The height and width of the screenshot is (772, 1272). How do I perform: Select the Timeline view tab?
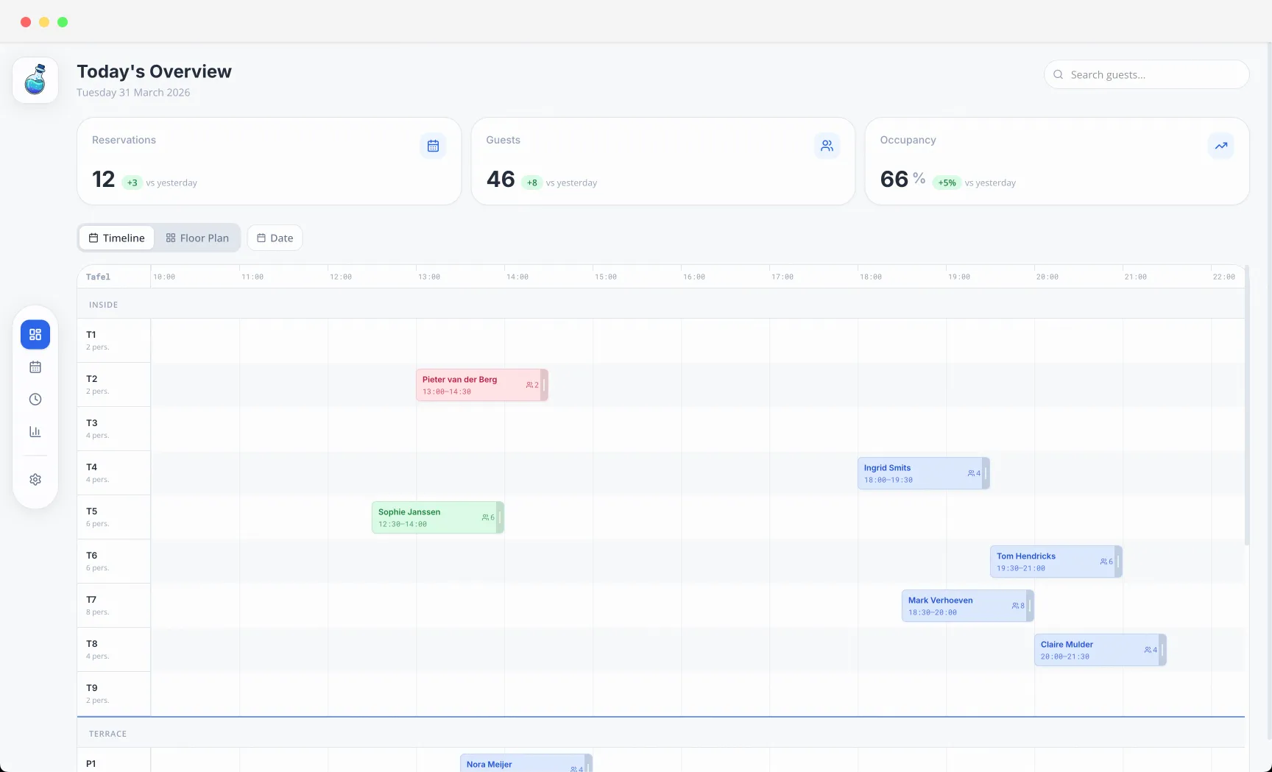(116, 238)
